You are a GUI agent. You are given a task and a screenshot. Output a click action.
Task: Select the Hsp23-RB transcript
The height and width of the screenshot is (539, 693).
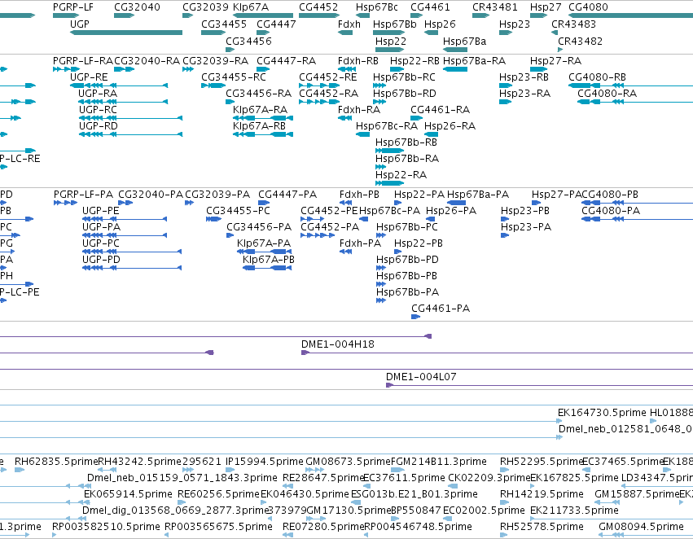click(506, 85)
